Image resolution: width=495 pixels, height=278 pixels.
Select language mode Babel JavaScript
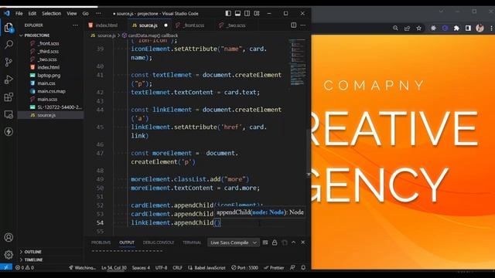tap(207, 268)
